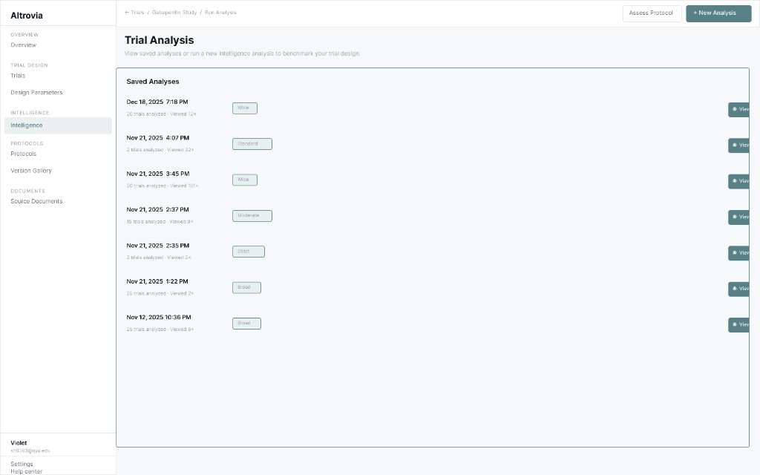Click the Assess Protocol button

pos(651,13)
